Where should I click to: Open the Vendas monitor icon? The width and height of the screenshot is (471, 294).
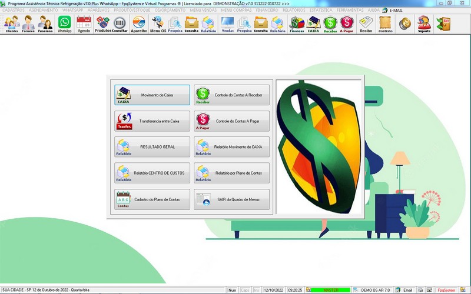point(228,24)
